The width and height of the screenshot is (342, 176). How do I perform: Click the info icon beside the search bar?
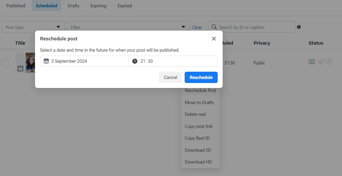(299, 27)
